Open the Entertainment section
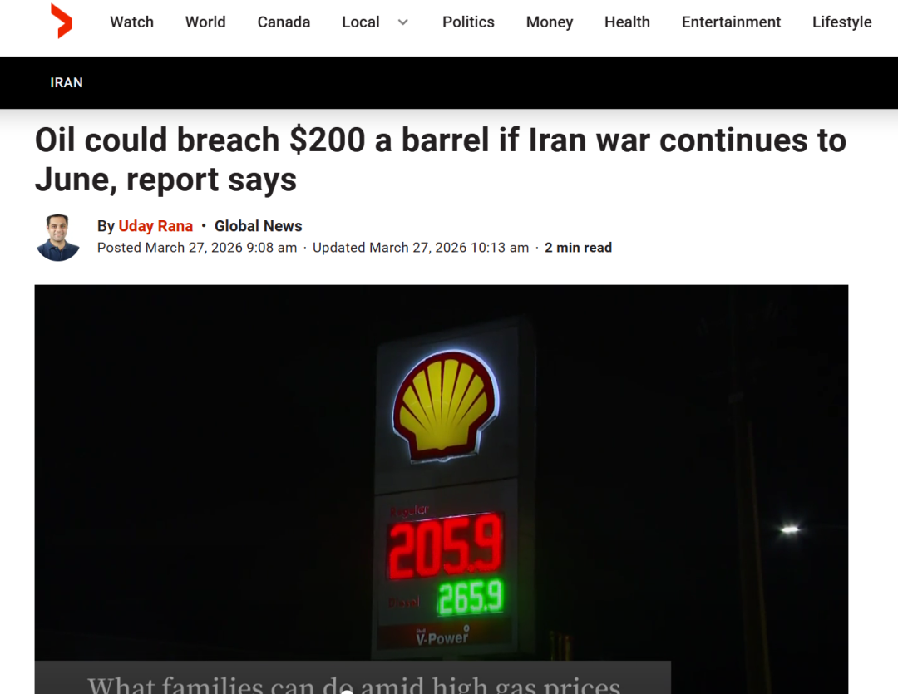The image size is (898, 694). [x=731, y=22]
